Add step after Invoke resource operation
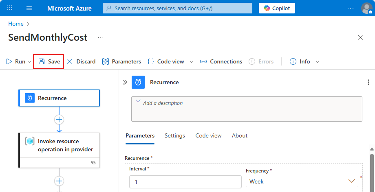This screenshot has width=375, height=192. tap(59, 181)
